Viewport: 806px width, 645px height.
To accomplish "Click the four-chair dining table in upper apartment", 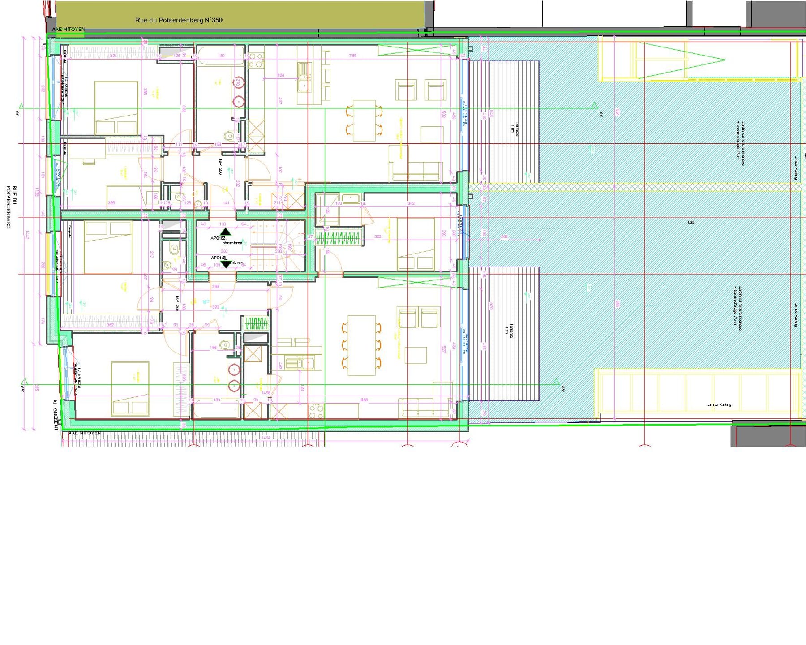I will [364, 120].
